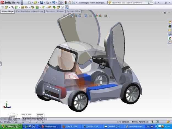The width and height of the screenshot is (172, 129).
Task: Click the New document icon
Action: [29, 2]
